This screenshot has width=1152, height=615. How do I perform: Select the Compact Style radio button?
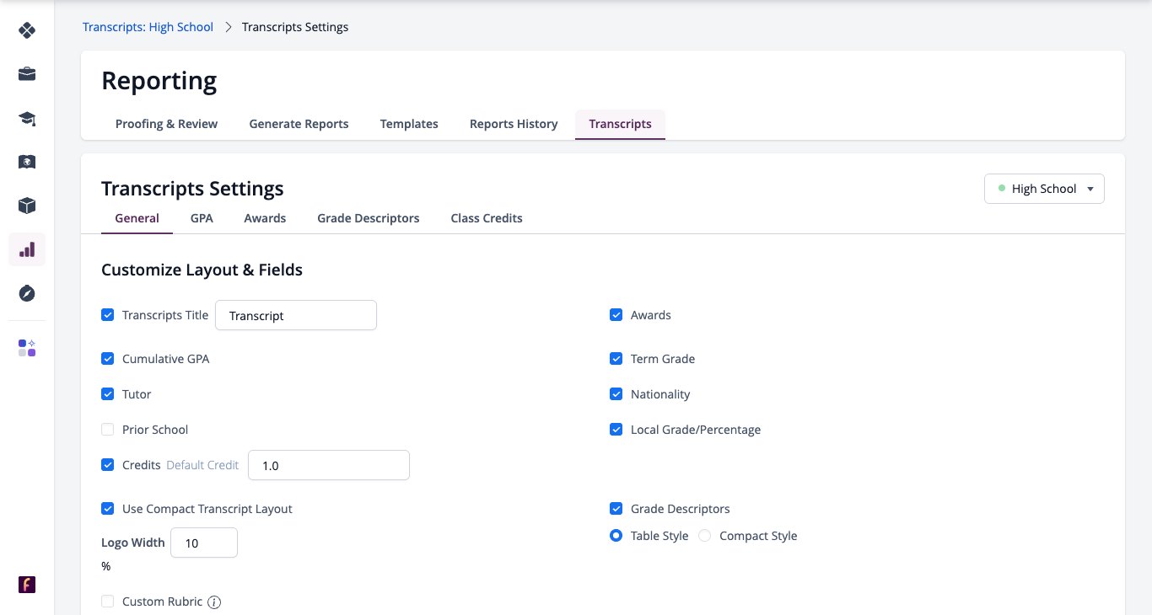(705, 536)
